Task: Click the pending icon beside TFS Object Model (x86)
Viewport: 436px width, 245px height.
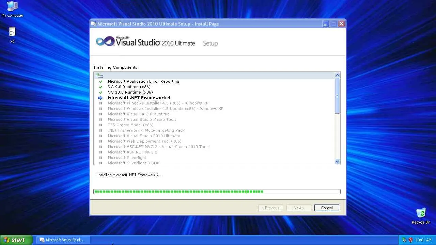Action: click(x=100, y=125)
